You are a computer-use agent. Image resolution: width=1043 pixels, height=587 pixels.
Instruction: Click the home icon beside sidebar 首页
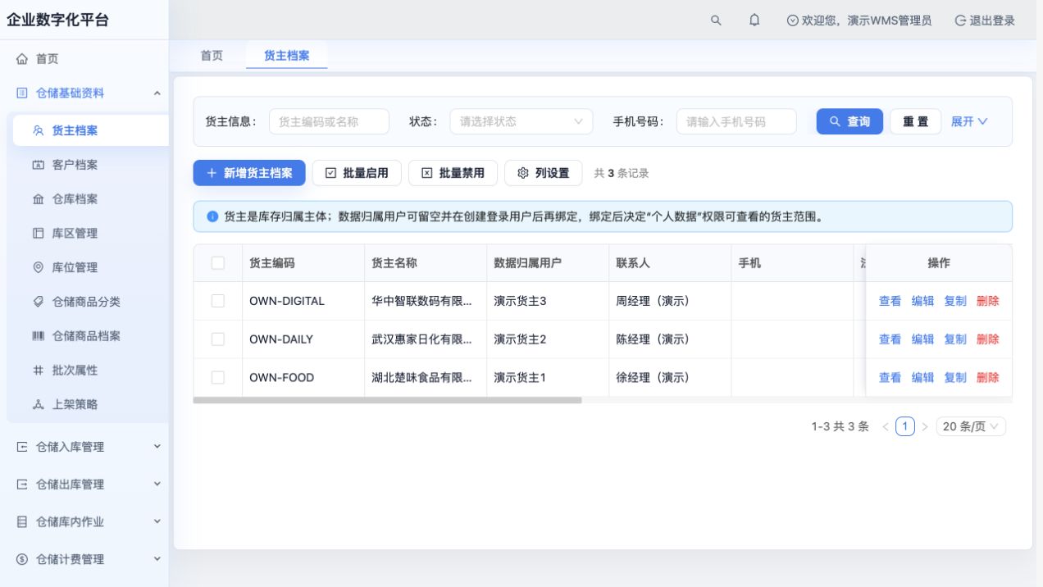(22, 59)
